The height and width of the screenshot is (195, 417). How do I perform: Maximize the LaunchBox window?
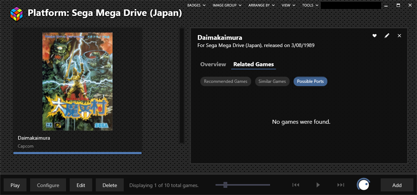398,5
